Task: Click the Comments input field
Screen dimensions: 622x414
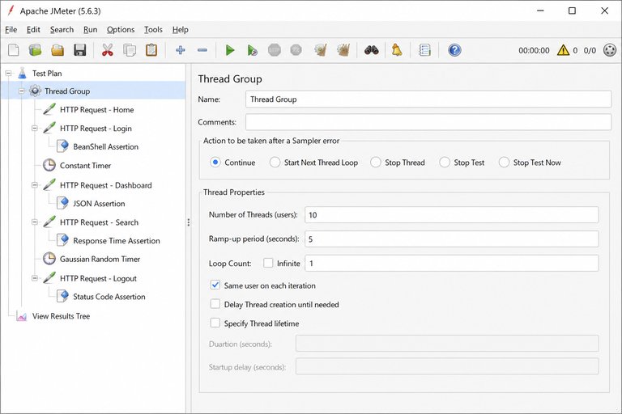Action: point(428,122)
